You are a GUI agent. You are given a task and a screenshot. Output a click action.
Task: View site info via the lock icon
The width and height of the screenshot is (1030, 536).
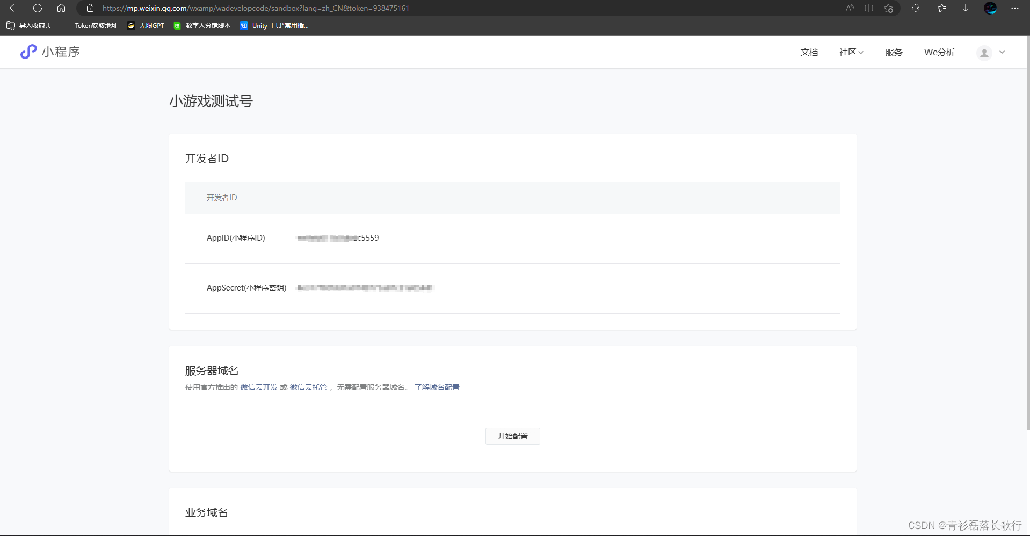90,8
